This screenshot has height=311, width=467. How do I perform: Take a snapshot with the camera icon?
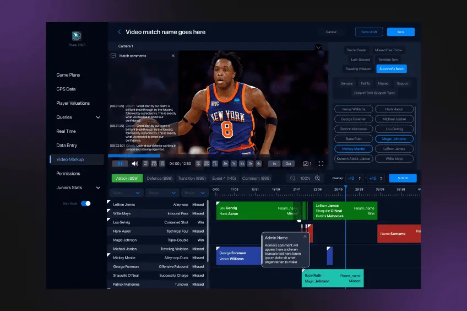tap(305, 164)
